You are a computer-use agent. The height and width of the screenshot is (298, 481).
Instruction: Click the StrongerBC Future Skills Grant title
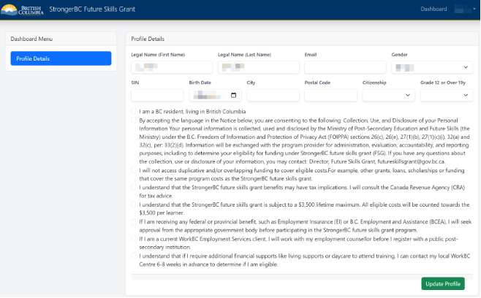tap(92, 9)
